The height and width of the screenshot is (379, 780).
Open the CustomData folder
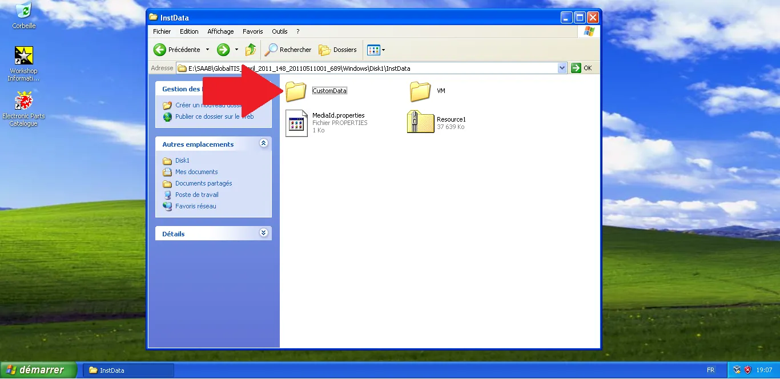296,91
